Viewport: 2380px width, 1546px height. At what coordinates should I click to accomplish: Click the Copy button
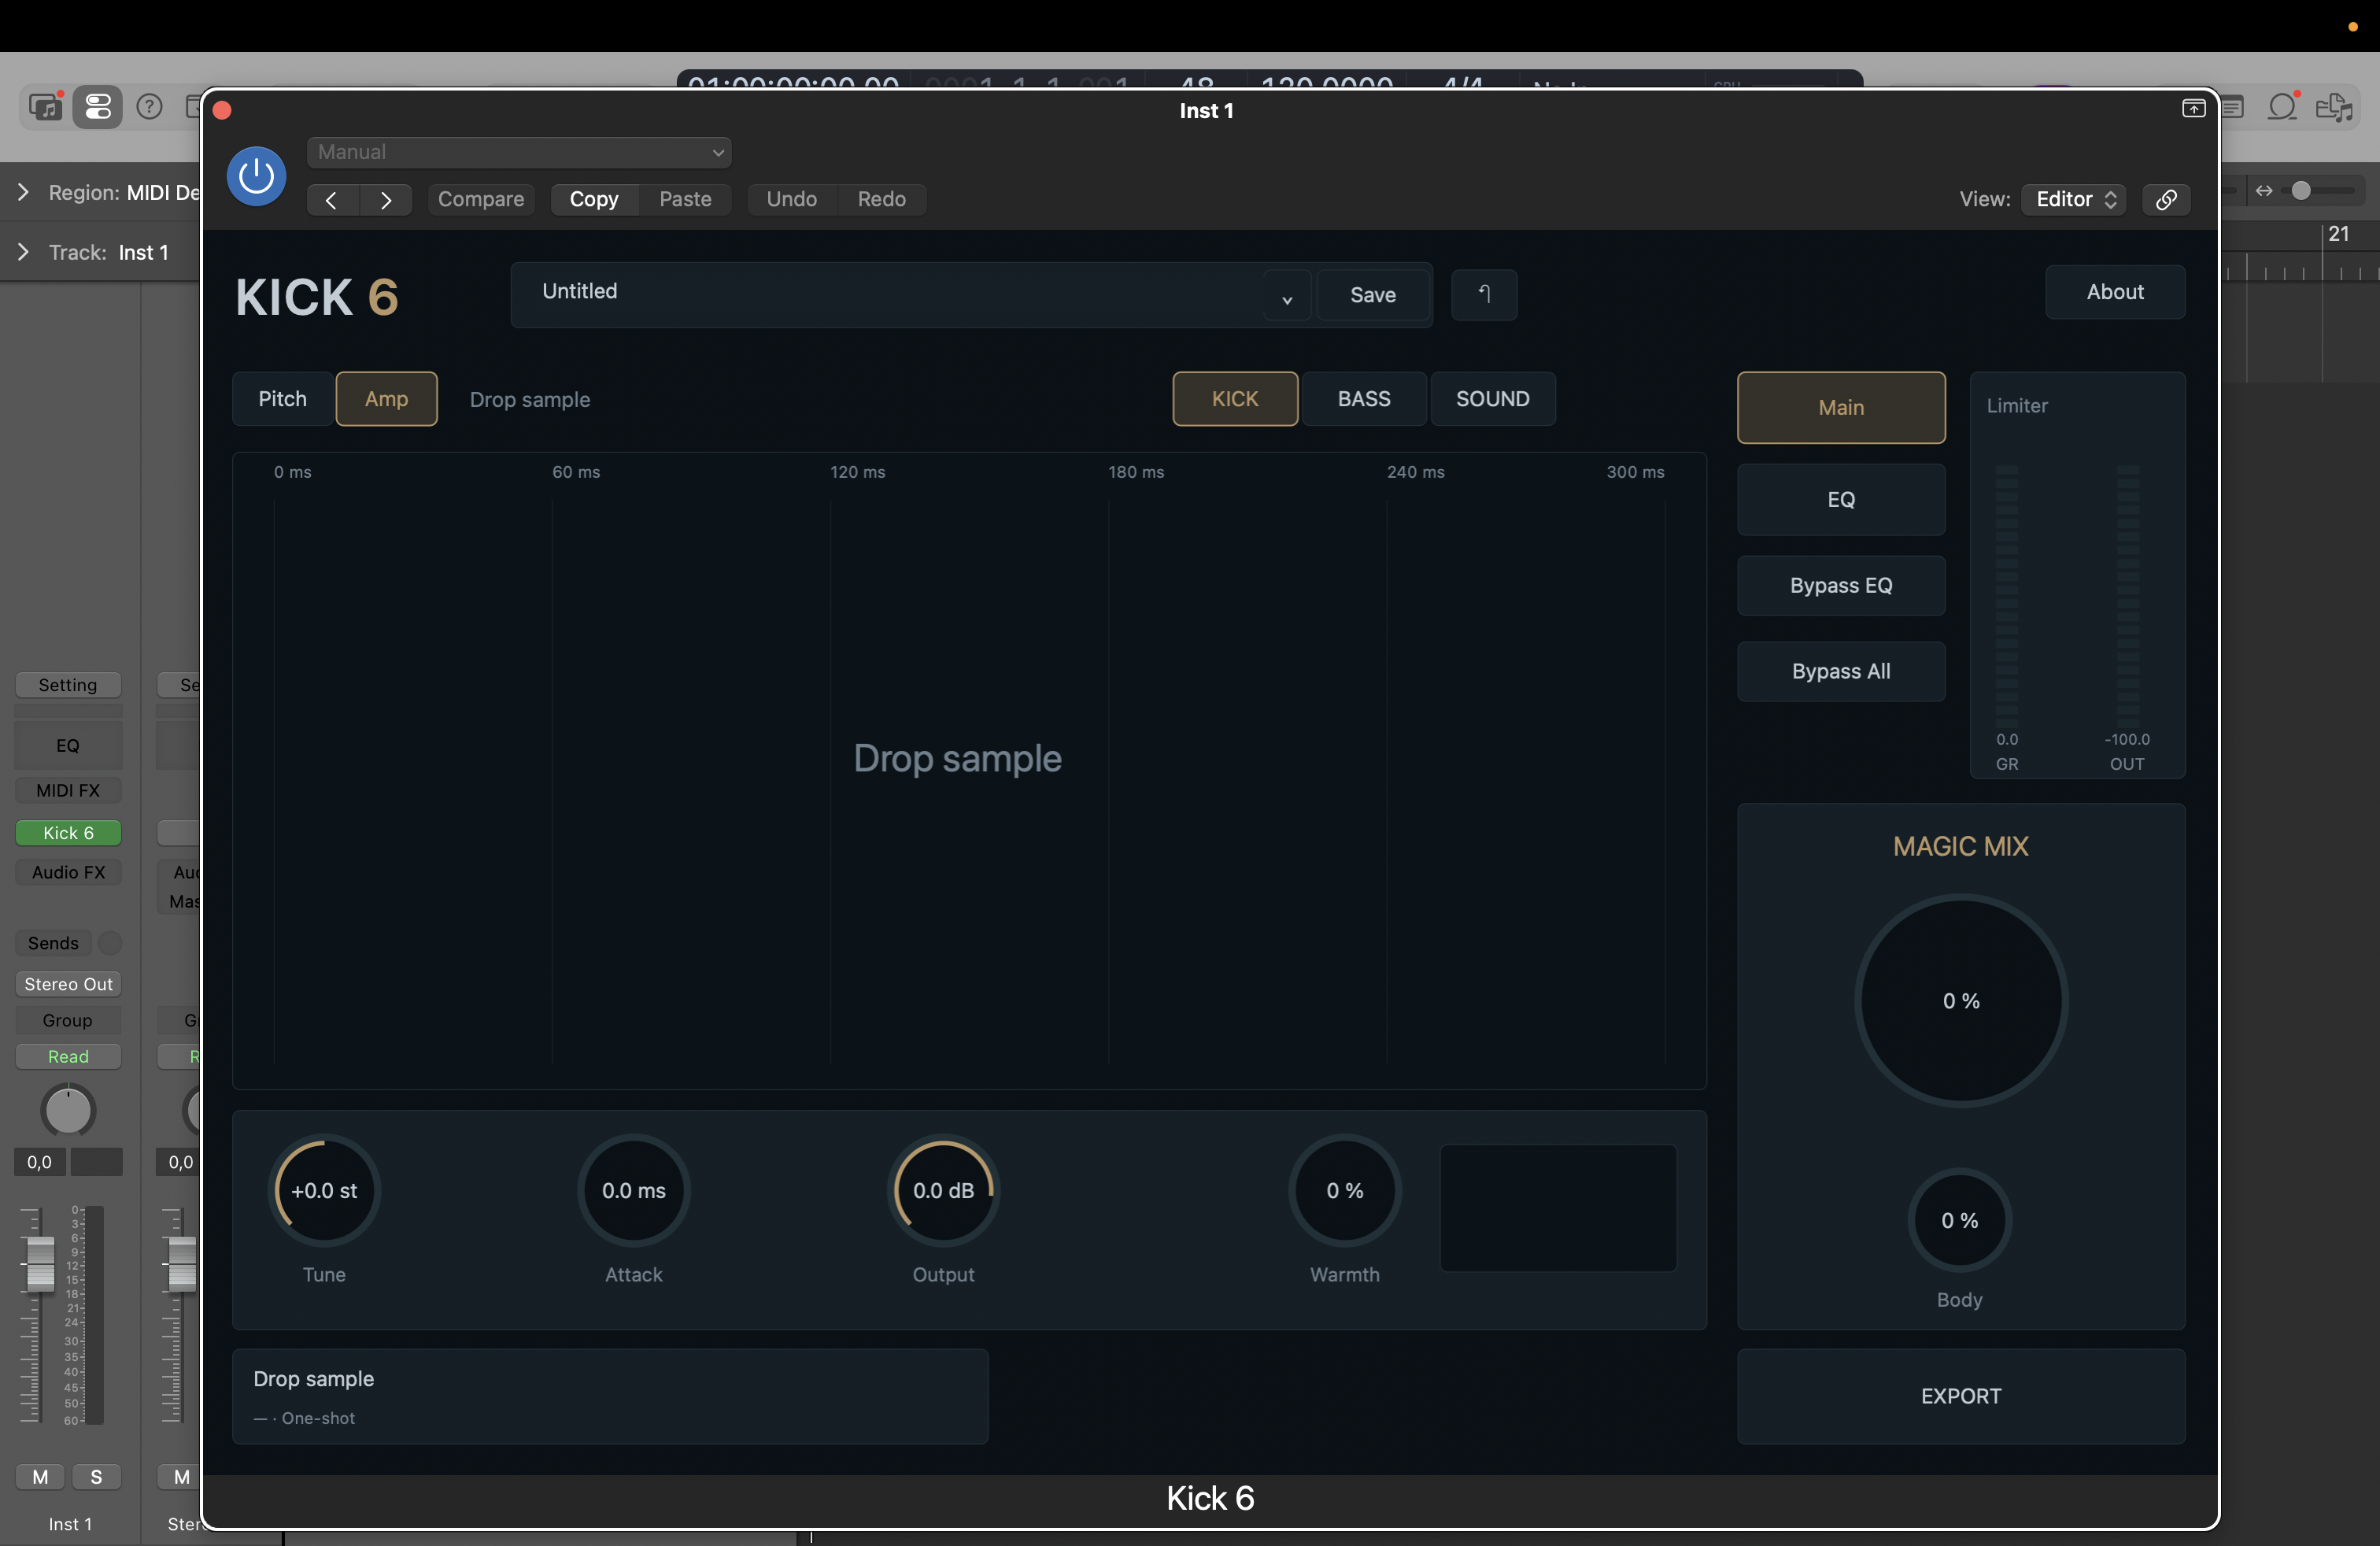coord(594,199)
